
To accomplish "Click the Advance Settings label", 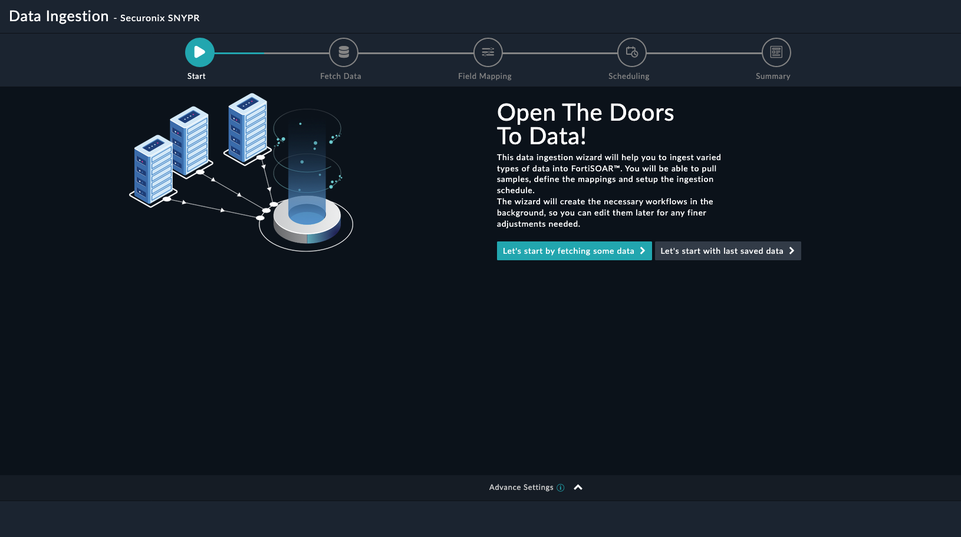I will tap(521, 488).
